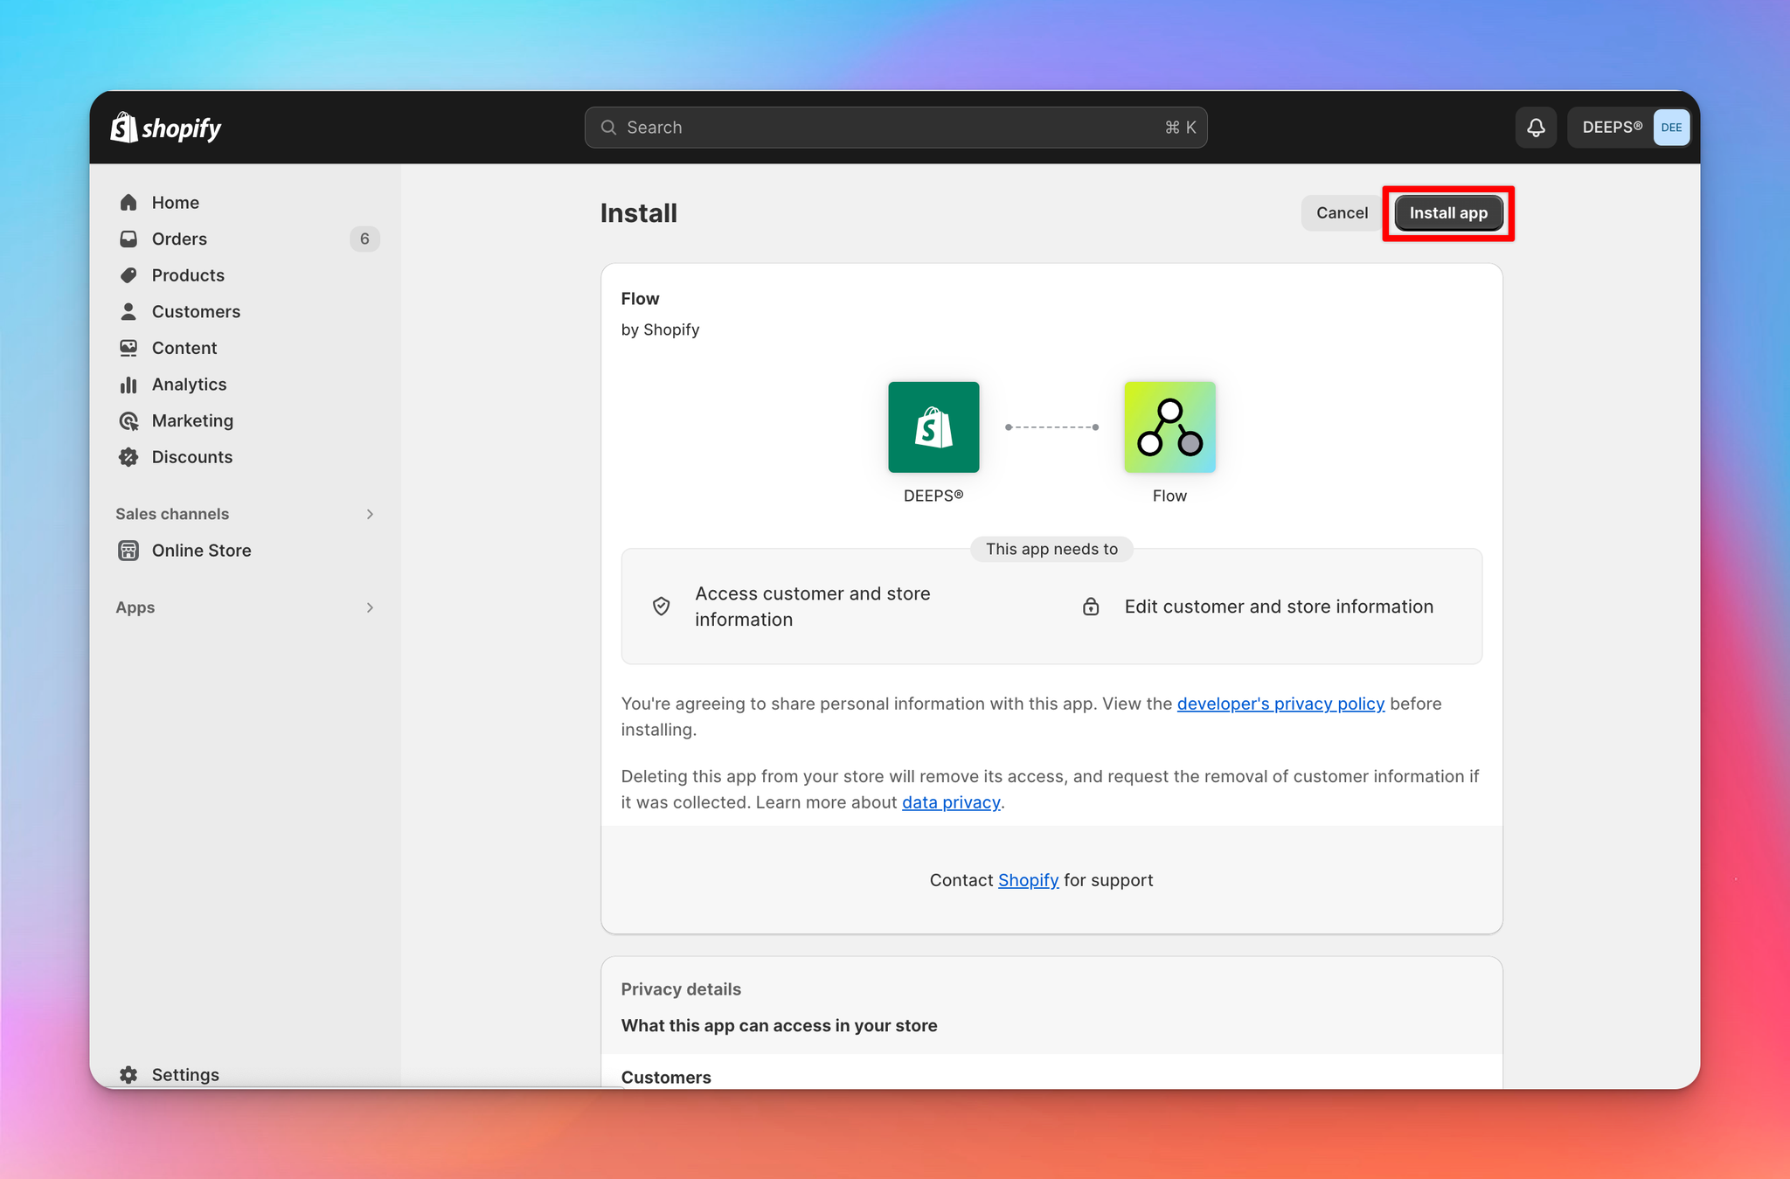Screen dimensions: 1790x1179
Task: Click the Online Store storefront icon
Action: click(128, 551)
